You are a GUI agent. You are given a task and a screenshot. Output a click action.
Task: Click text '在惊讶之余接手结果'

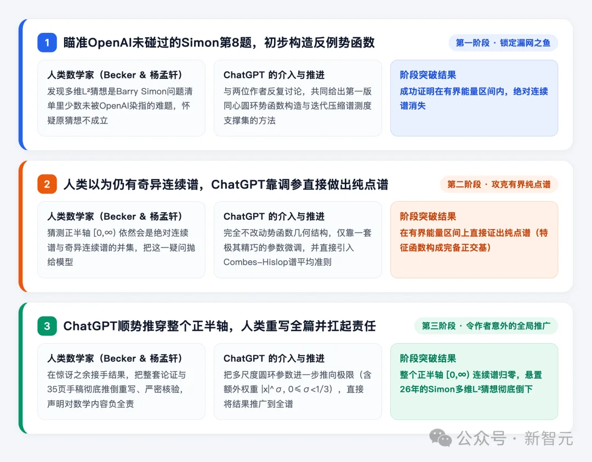pyautogui.click(x=86, y=375)
